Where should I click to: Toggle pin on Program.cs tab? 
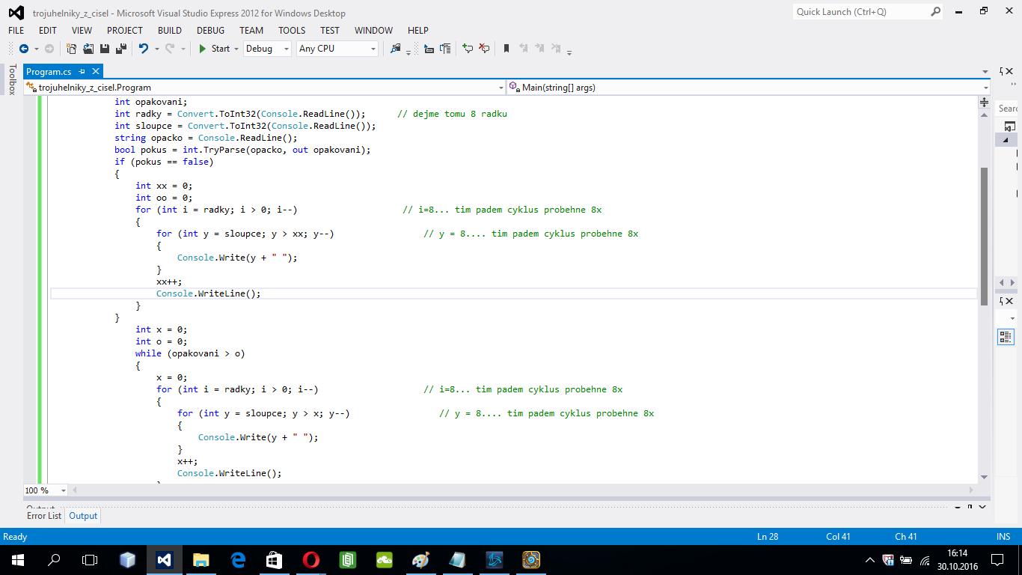82,72
